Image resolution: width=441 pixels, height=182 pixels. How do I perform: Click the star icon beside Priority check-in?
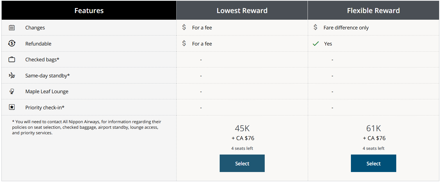click(x=12, y=107)
